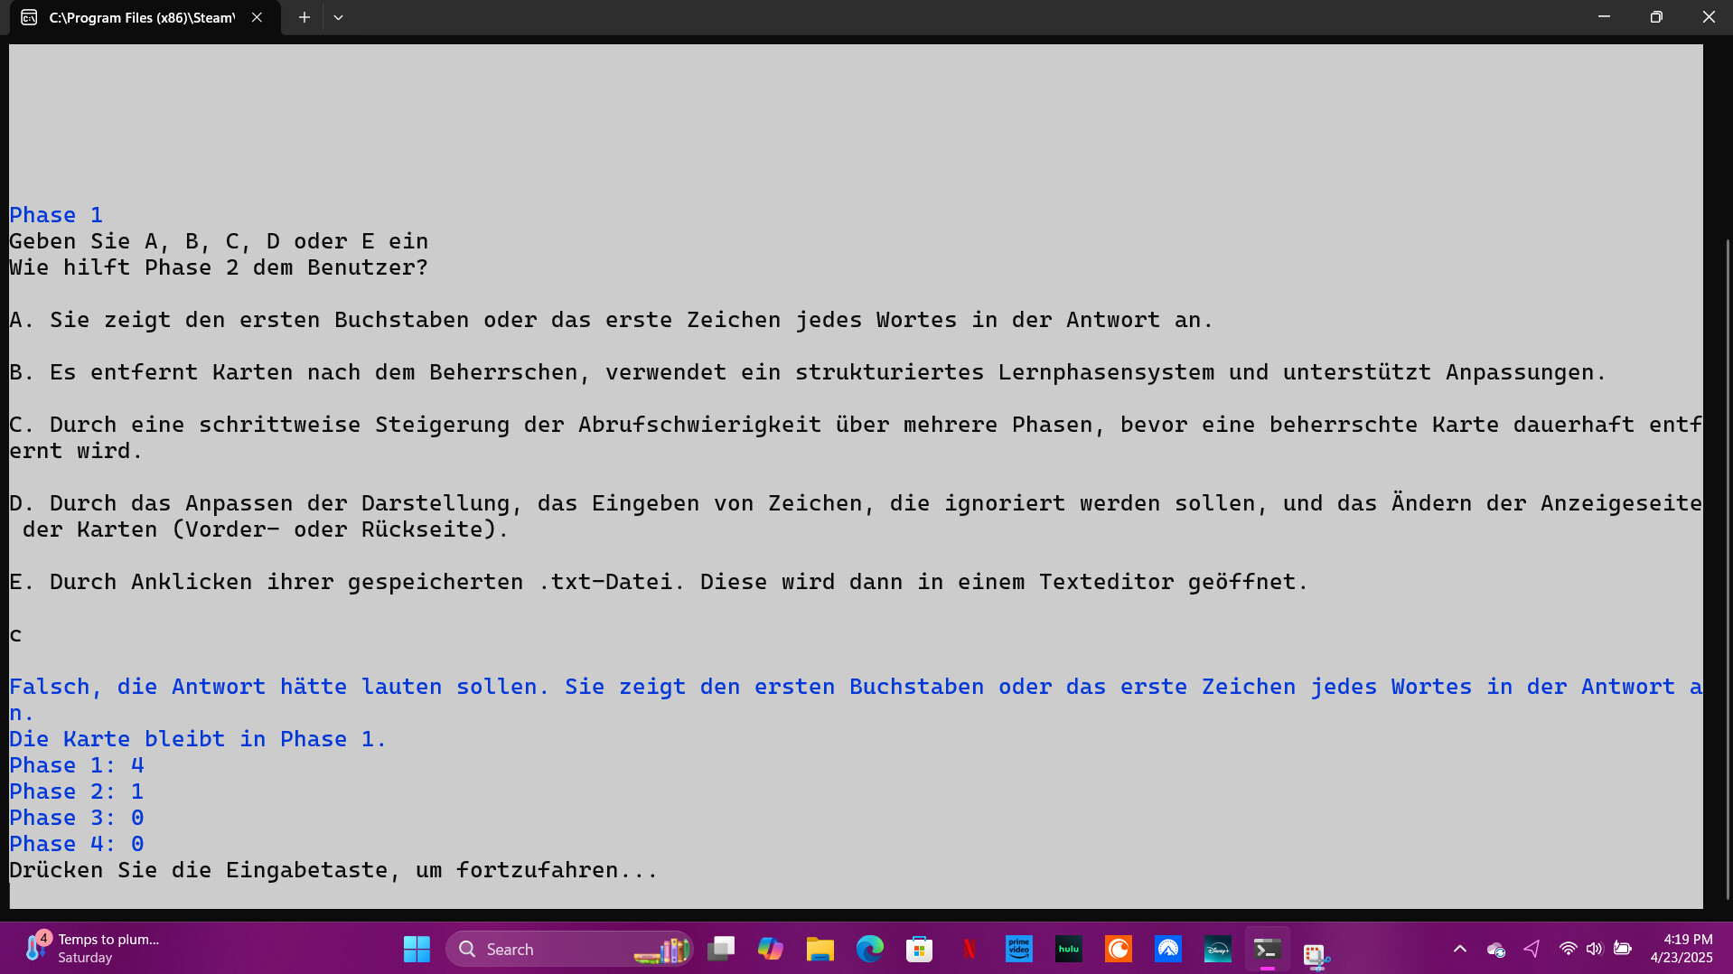Launch Microsoft Edge browser
This screenshot has height=974, width=1733.
click(x=870, y=949)
